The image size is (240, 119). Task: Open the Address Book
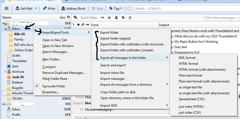click(x=73, y=8)
